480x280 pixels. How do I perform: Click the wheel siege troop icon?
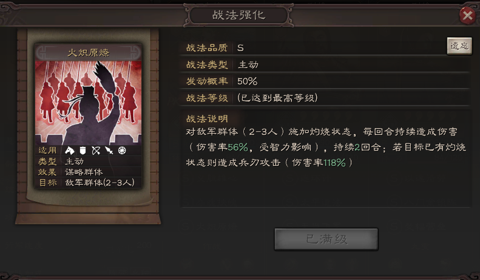coord(122,151)
